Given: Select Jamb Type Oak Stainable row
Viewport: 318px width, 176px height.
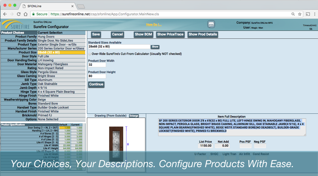Looking at the screenshot, I should click(x=43, y=84).
